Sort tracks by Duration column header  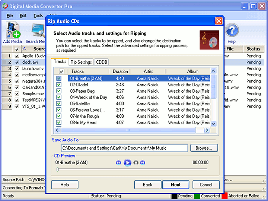[120, 71]
